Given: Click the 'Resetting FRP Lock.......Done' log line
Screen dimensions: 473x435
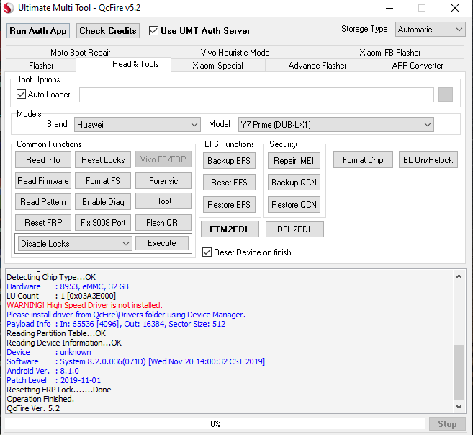Looking at the screenshot, I should (x=59, y=390).
